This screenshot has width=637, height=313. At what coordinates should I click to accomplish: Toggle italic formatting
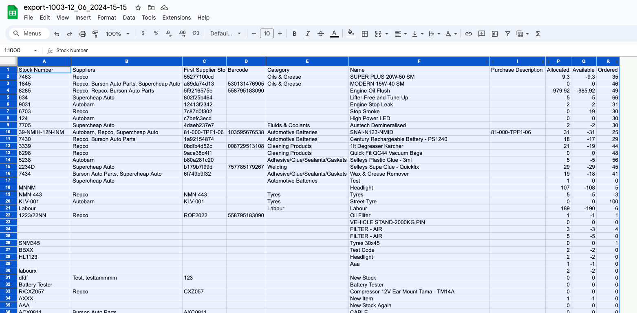click(308, 34)
